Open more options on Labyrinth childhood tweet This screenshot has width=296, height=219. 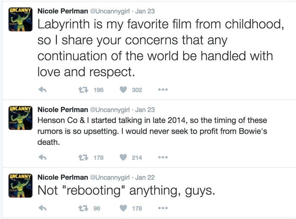point(163,89)
